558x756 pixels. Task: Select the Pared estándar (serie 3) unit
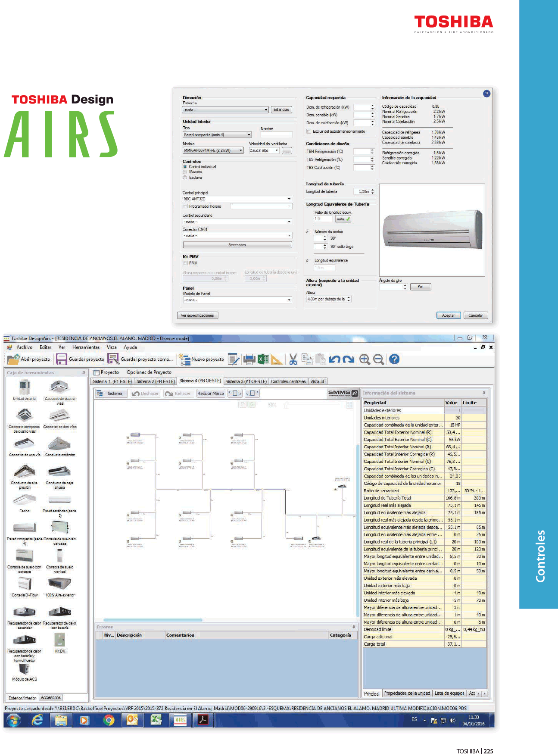point(59,500)
